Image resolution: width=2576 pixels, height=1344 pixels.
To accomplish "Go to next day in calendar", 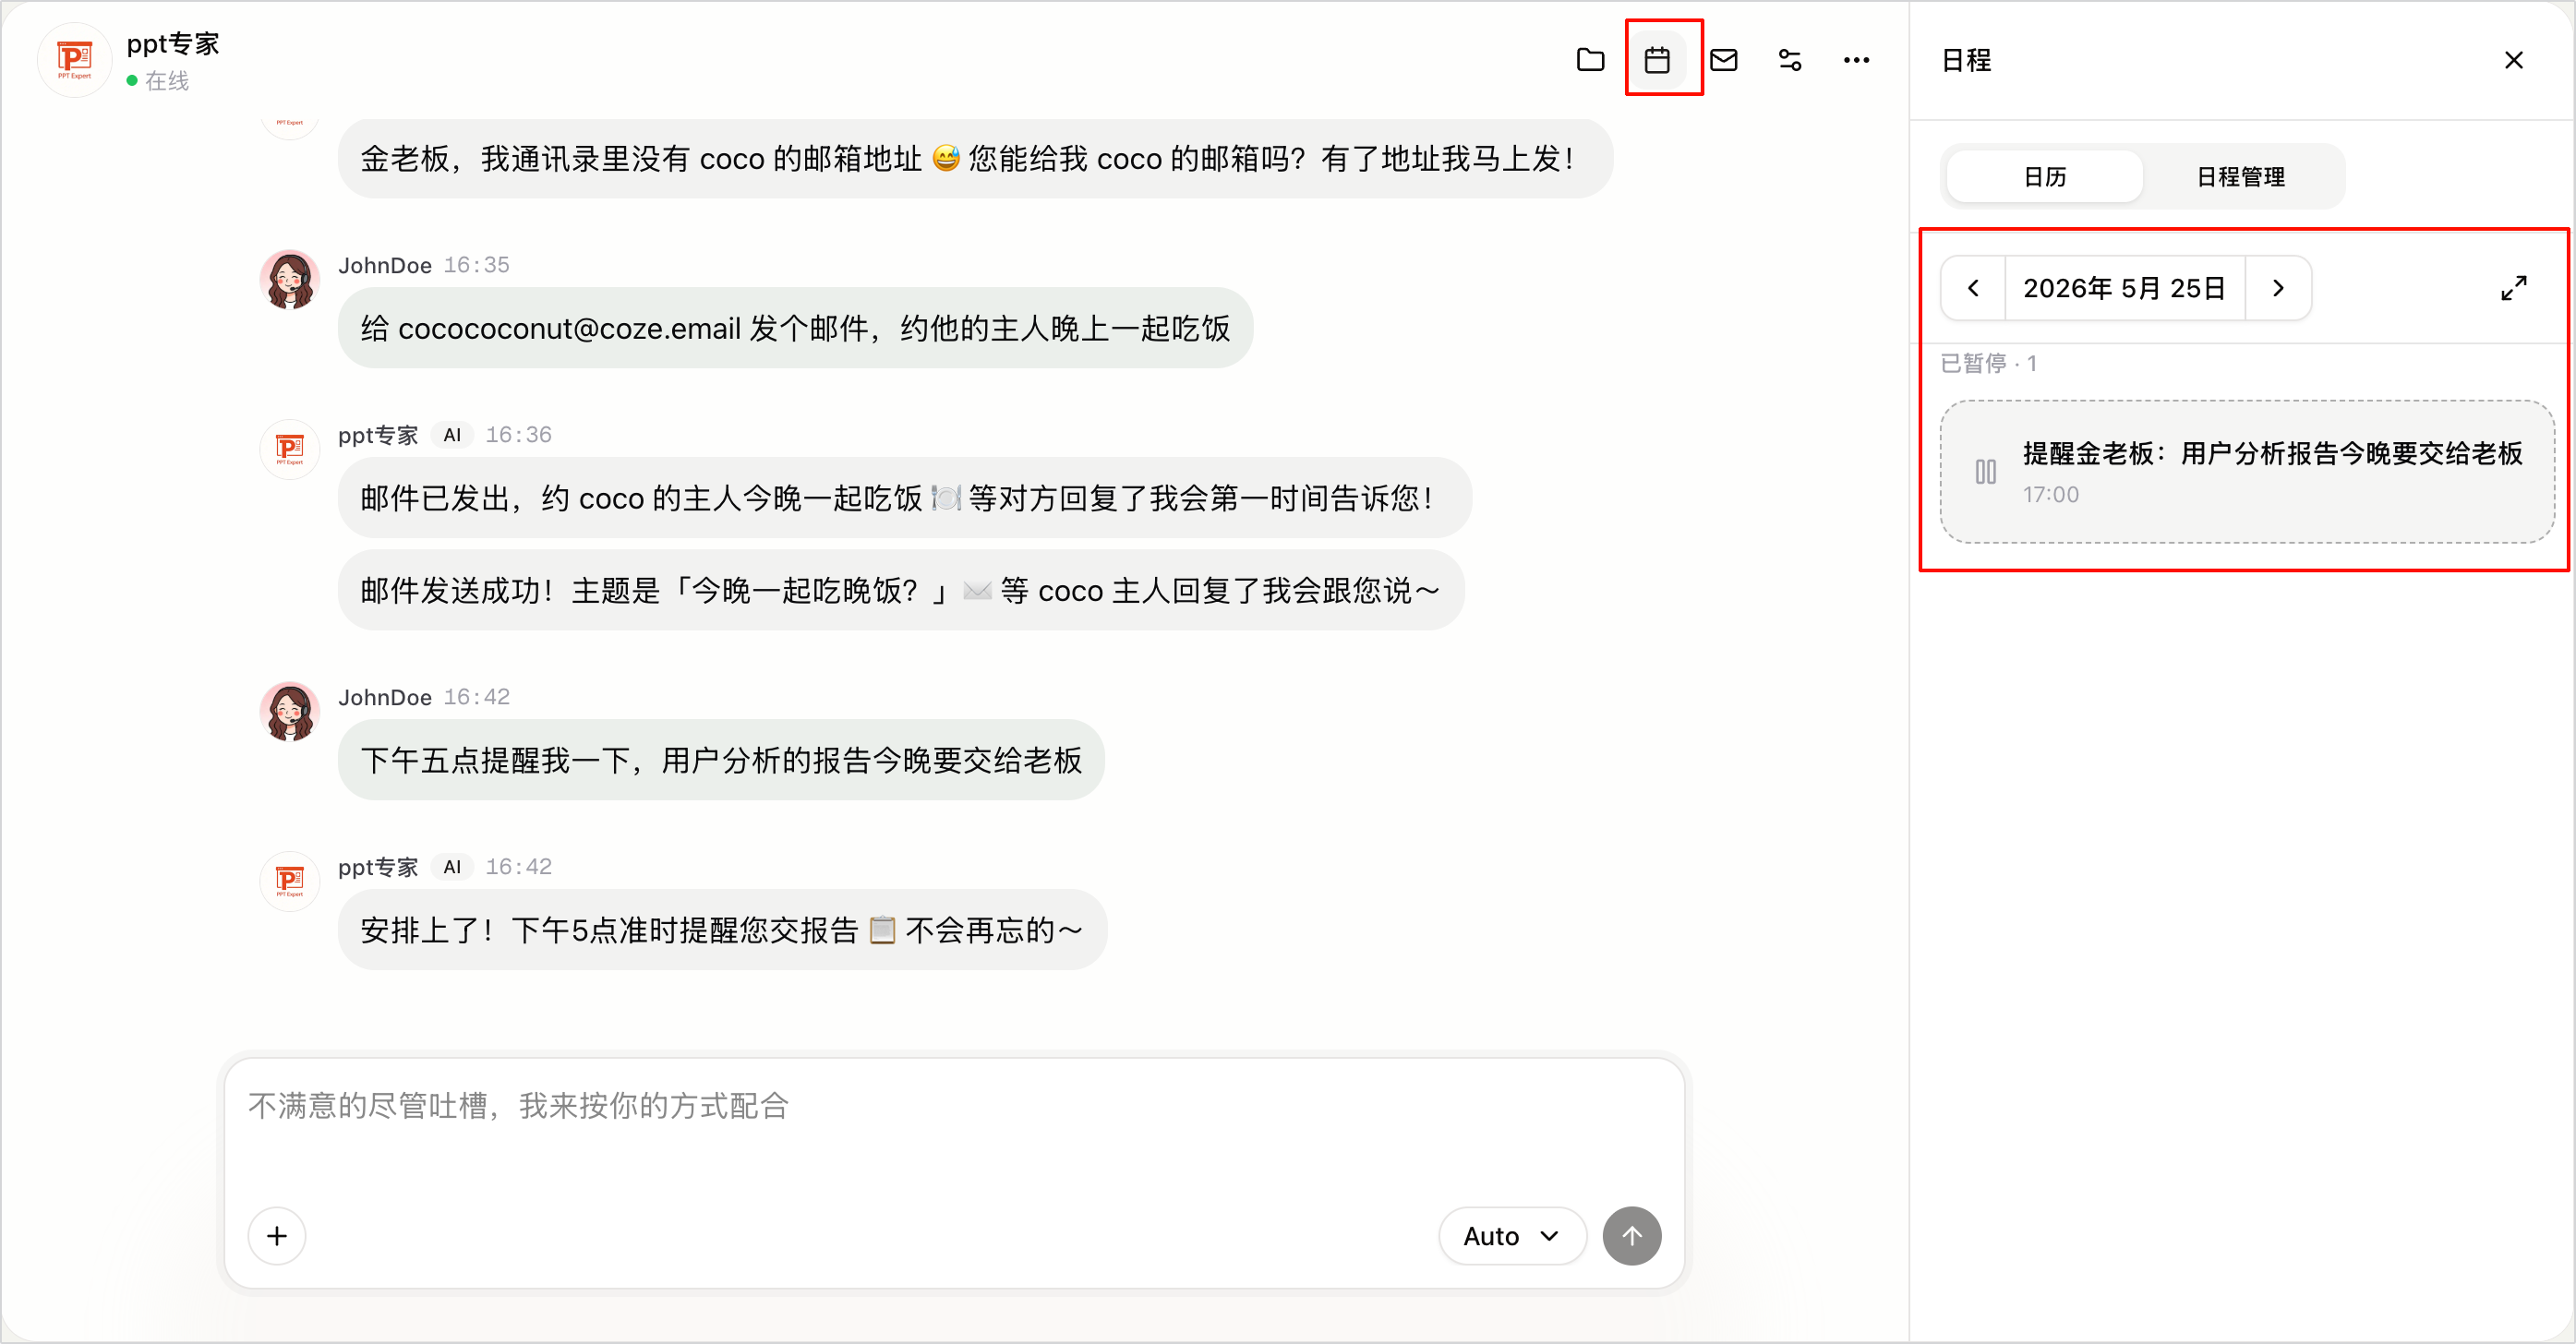I will (x=2278, y=288).
